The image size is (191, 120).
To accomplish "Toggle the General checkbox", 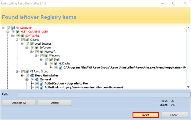I will tap(32, 80).
